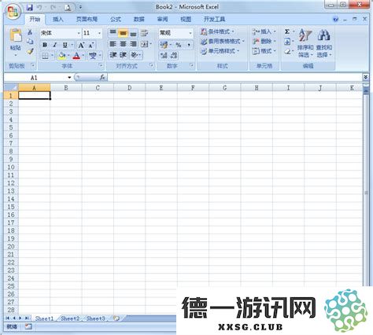
Task: Increase the indent
Action: [x=123, y=55]
